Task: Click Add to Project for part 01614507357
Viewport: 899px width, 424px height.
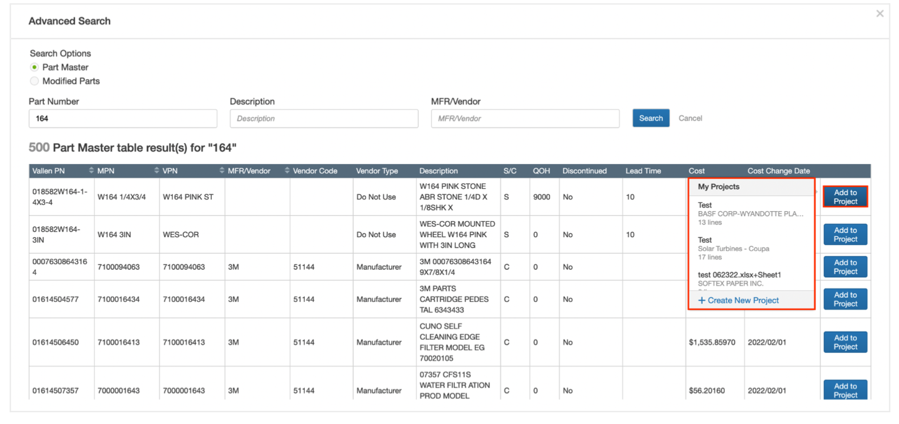Action: [x=844, y=391]
